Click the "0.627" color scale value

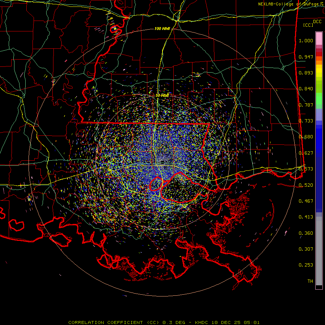pyautogui.click(x=306, y=153)
